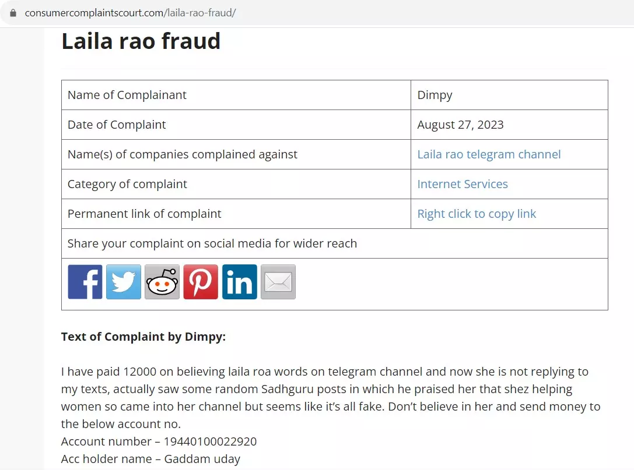
Task: Pin the complaint on Pinterest
Action: pyautogui.click(x=201, y=282)
